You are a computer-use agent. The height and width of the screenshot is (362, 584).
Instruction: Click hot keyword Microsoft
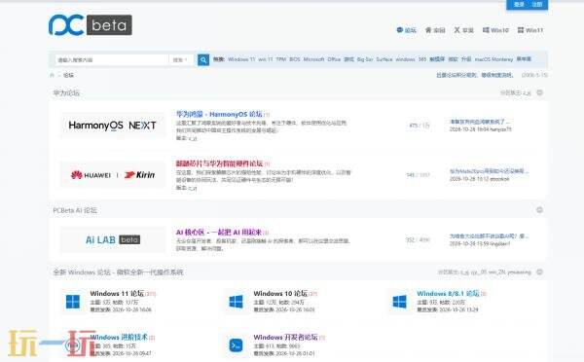pyautogui.click(x=314, y=59)
